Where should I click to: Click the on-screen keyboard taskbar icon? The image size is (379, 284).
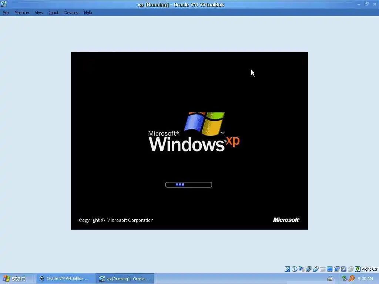pyautogui.click(x=330, y=279)
